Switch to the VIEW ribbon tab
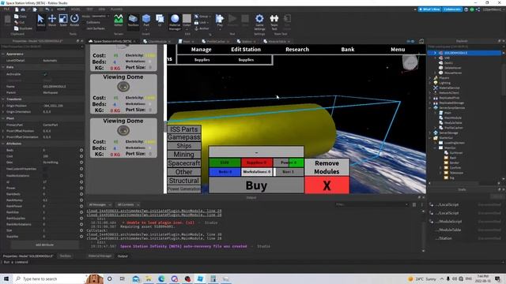The image size is (506, 284). (102, 9)
